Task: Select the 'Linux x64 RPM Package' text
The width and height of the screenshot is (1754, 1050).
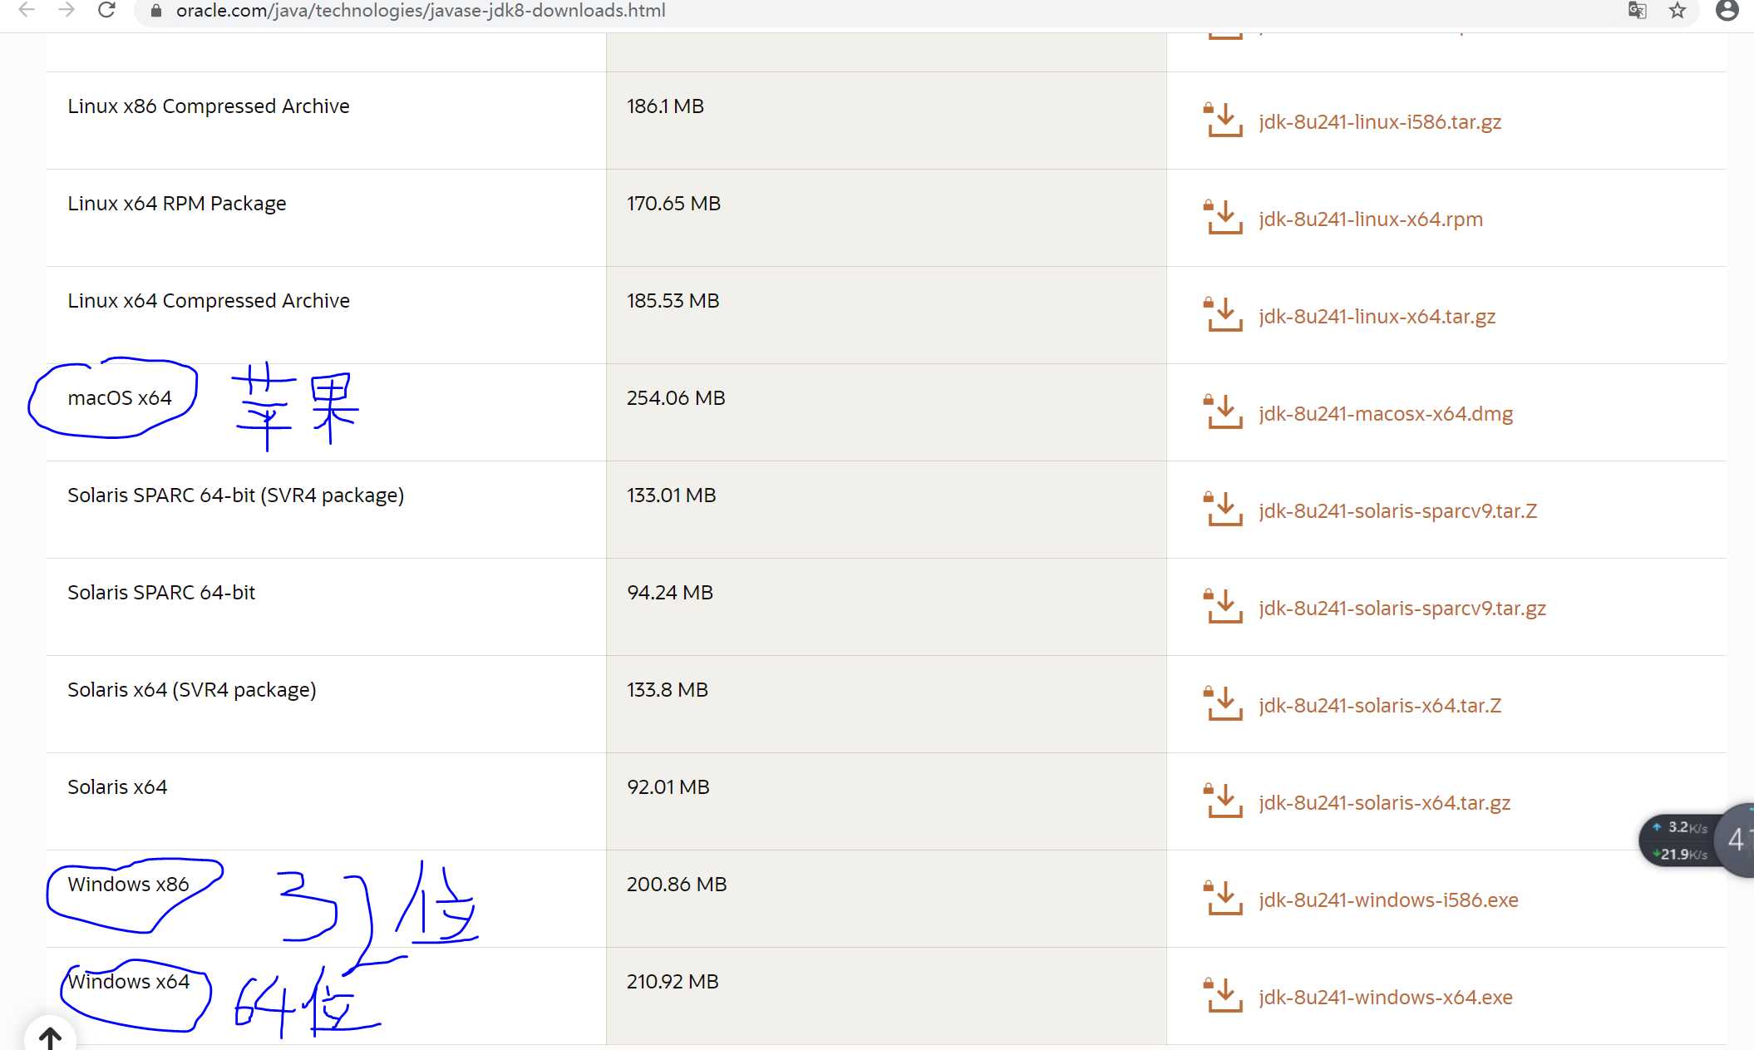Action: point(177,204)
